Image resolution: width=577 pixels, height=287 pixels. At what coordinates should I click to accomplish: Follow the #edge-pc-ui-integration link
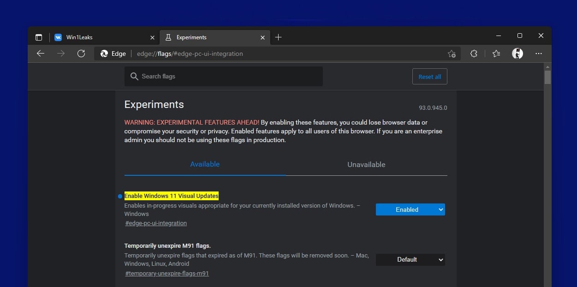(156, 223)
